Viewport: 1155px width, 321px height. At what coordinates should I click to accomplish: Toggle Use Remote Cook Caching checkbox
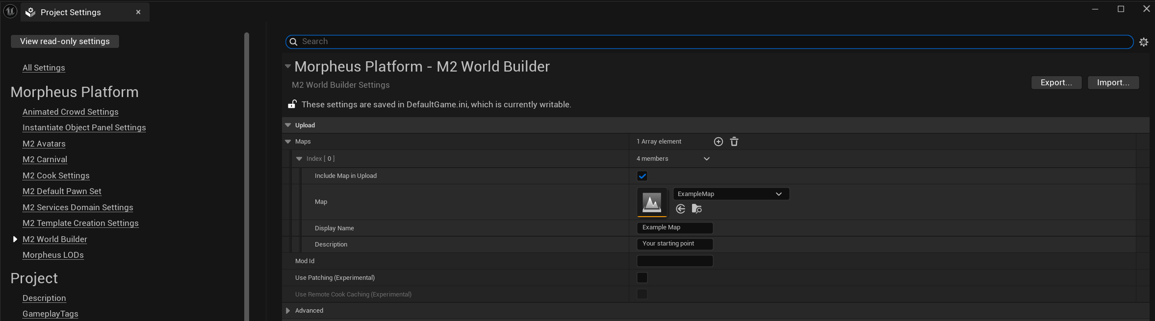pyautogui.click(x=642, y=295)
